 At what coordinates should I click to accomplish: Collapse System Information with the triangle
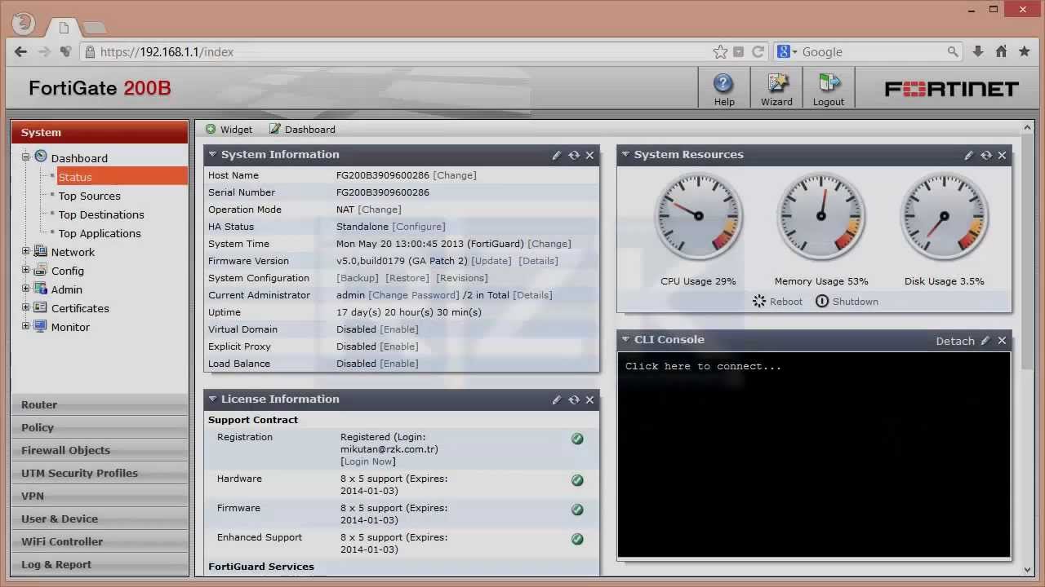pos(212,154)
